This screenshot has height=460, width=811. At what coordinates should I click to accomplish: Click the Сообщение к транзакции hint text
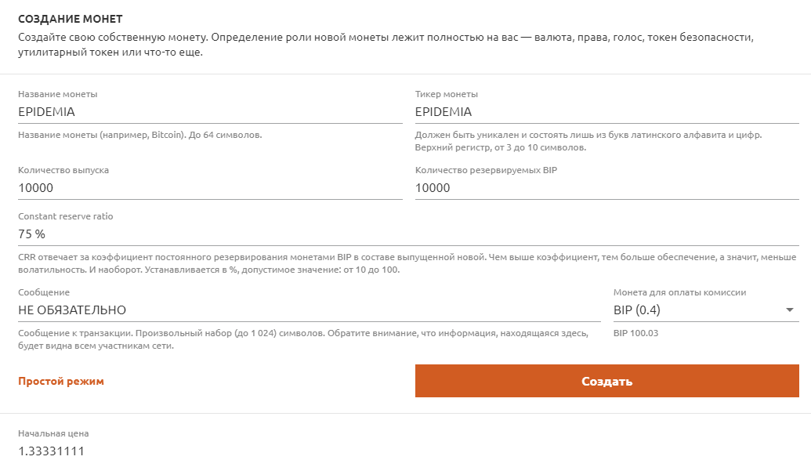(303, 339)
